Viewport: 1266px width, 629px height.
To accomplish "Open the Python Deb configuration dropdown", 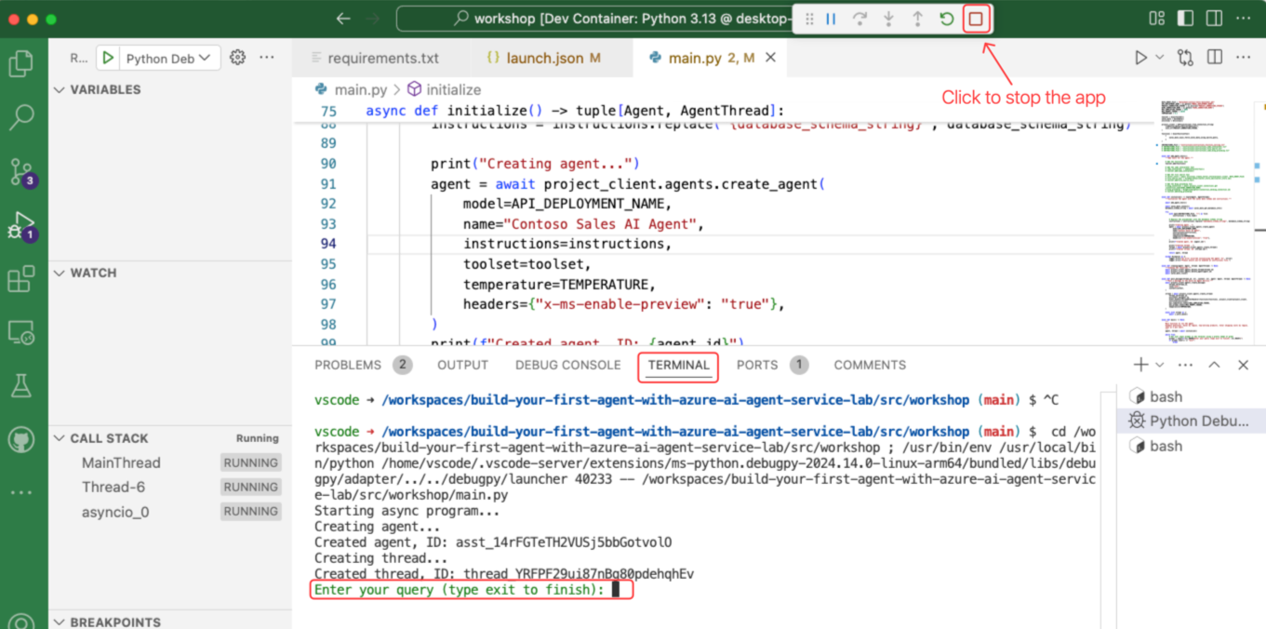I will 167,58.
